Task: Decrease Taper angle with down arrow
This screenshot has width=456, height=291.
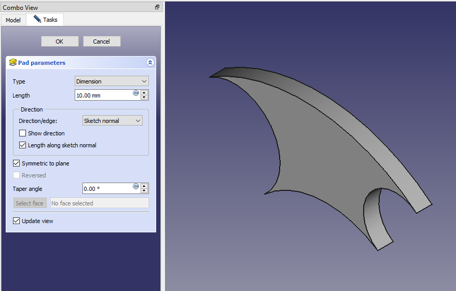Action: point(144,191)
